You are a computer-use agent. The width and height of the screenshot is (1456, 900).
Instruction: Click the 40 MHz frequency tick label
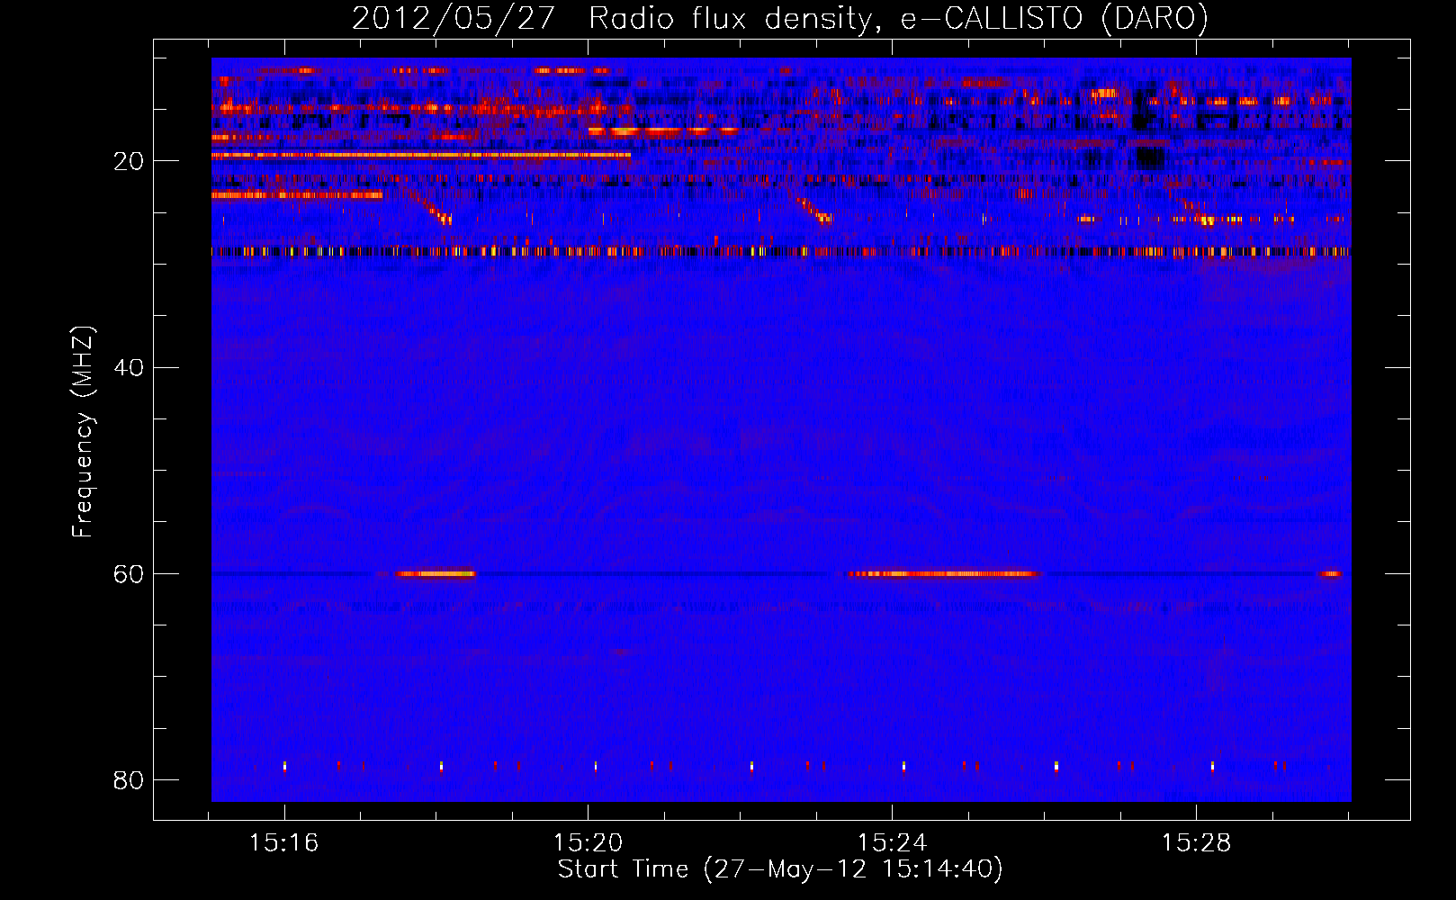click(129, 367)
